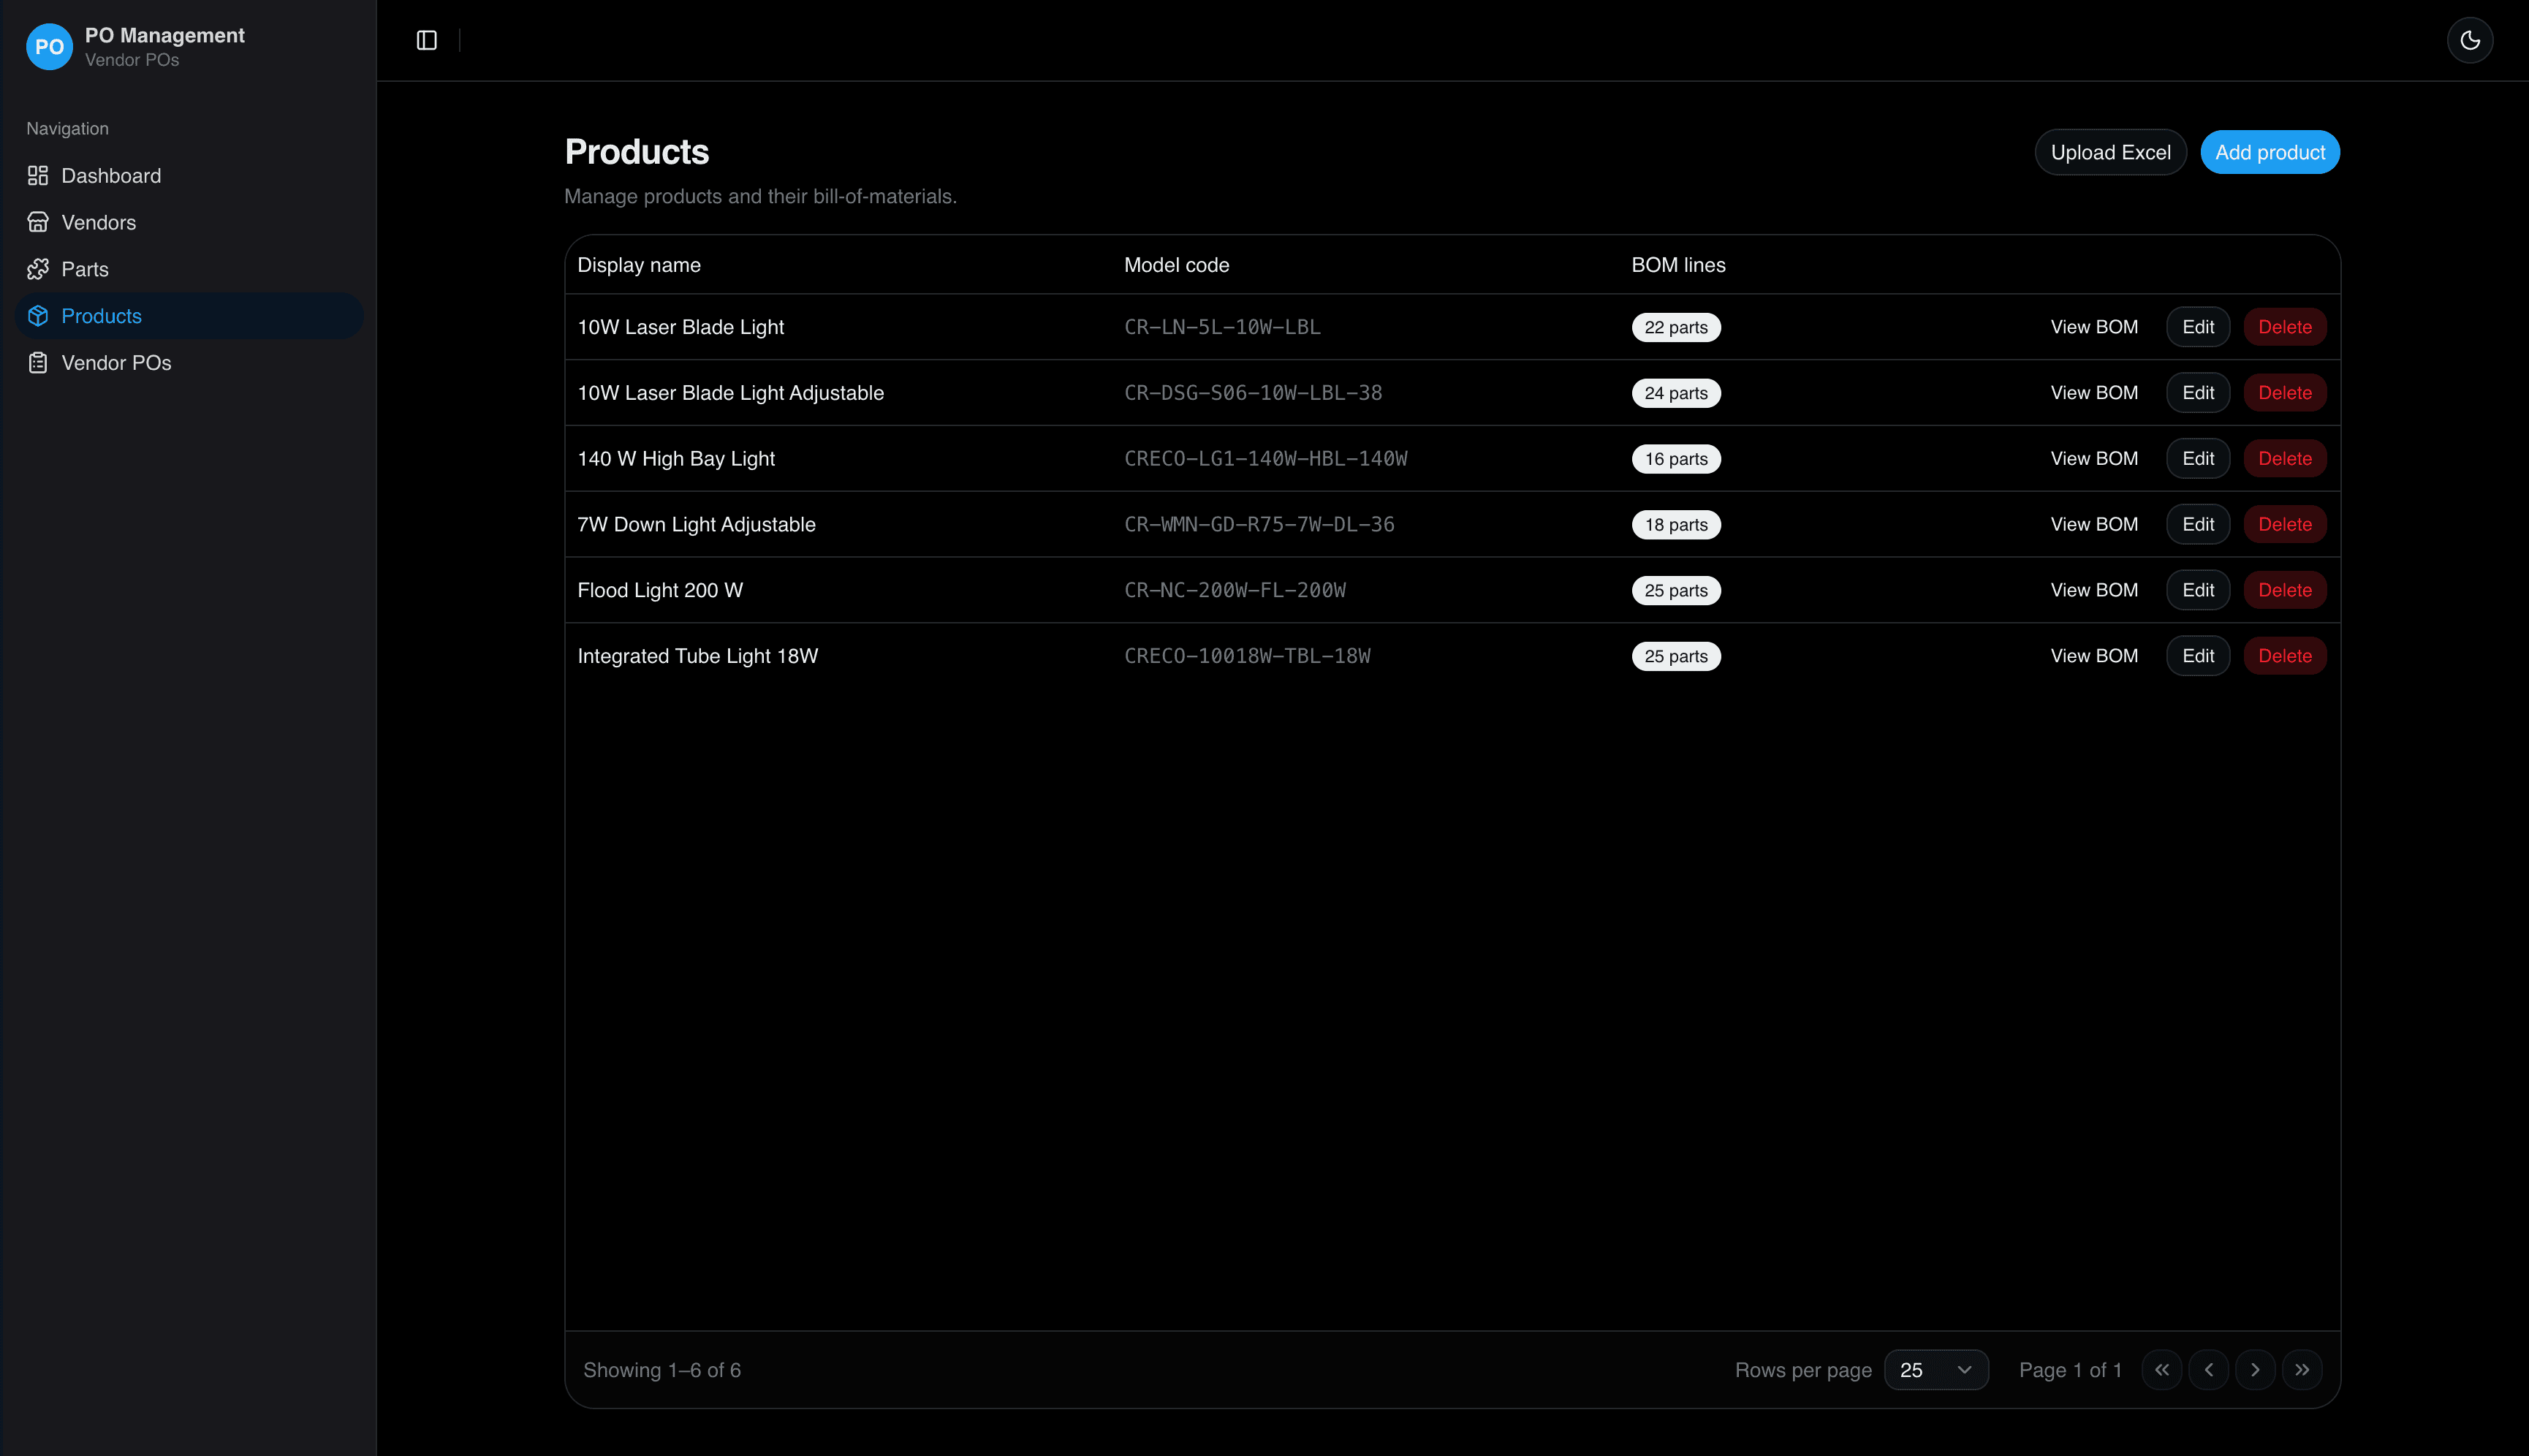The image size is (2529, 1456).
Task: View BOM for 7W Down Light Adjustable
Action: point(2094,524)
